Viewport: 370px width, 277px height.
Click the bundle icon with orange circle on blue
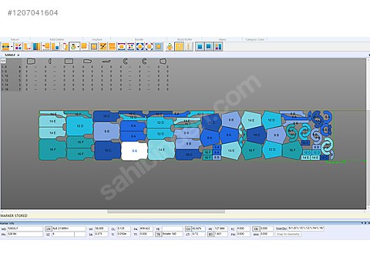140,47
